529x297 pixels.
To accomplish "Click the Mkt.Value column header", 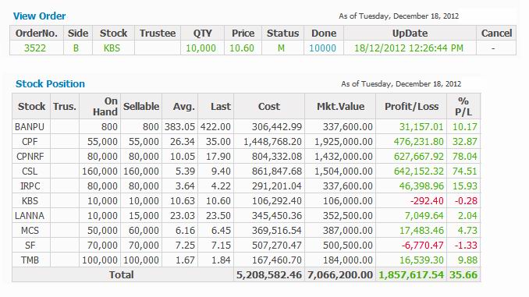I will pos(340,107).
